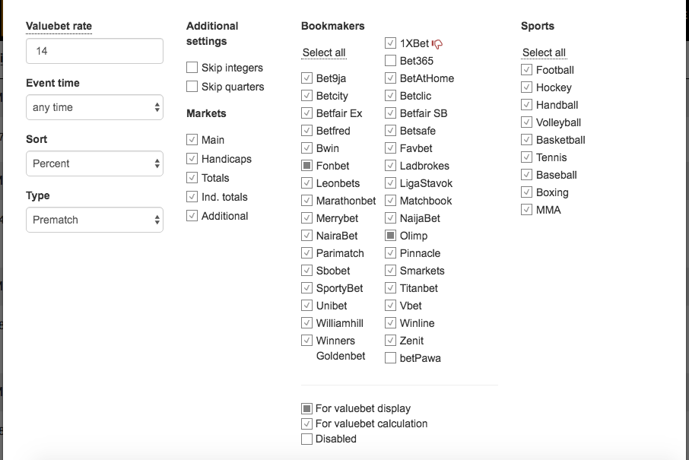Click the Valuebet rate input field

tap(94, 51)
